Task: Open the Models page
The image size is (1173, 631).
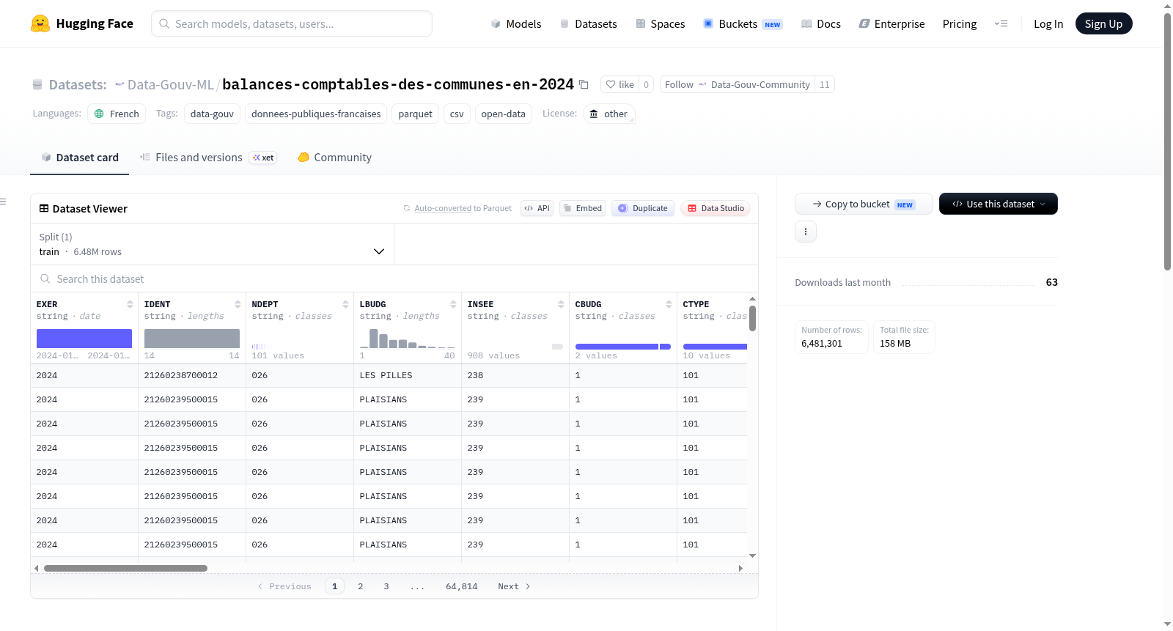Action: 516,23
